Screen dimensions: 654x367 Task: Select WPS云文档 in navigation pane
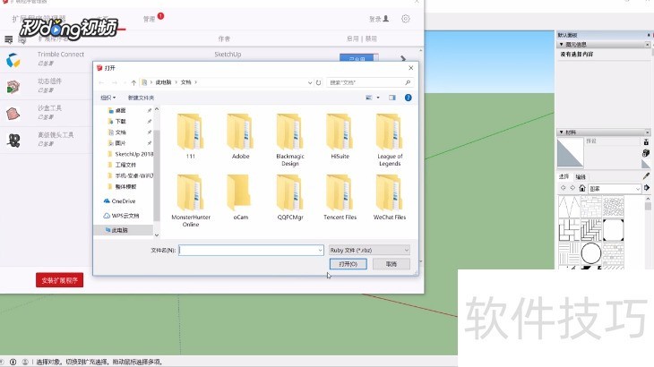tap(125, 216)
